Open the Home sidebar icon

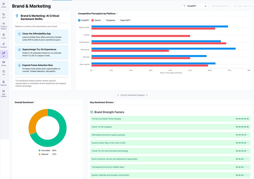[x=4, y=5]
